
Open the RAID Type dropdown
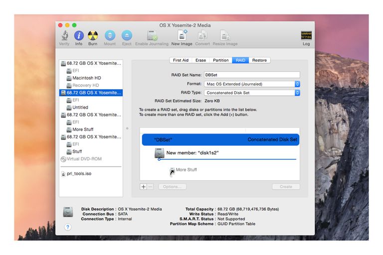(x=252, y=93)
